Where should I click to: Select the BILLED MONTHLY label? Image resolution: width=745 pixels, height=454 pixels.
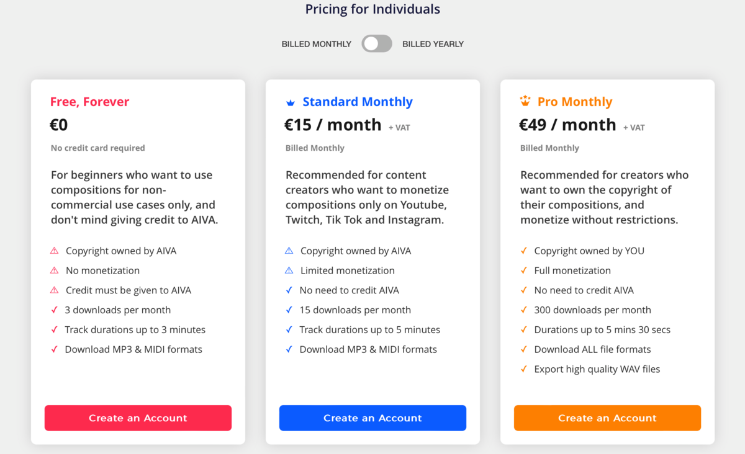click(x=317, y=44)
